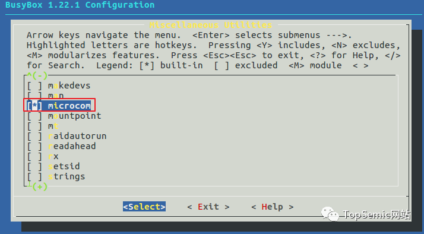Enable the strings checkbox
Screen dimensions: 424x234
pyautogui.click(x=34, y=176)
